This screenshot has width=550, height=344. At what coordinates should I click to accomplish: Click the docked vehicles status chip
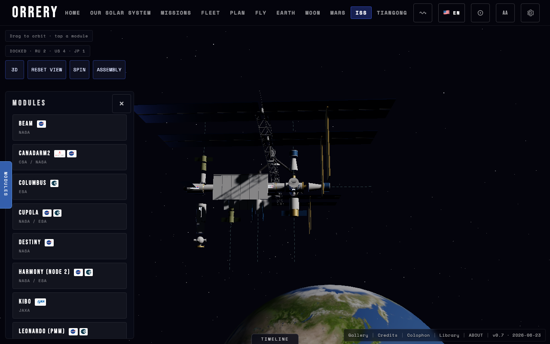(48, 51)
